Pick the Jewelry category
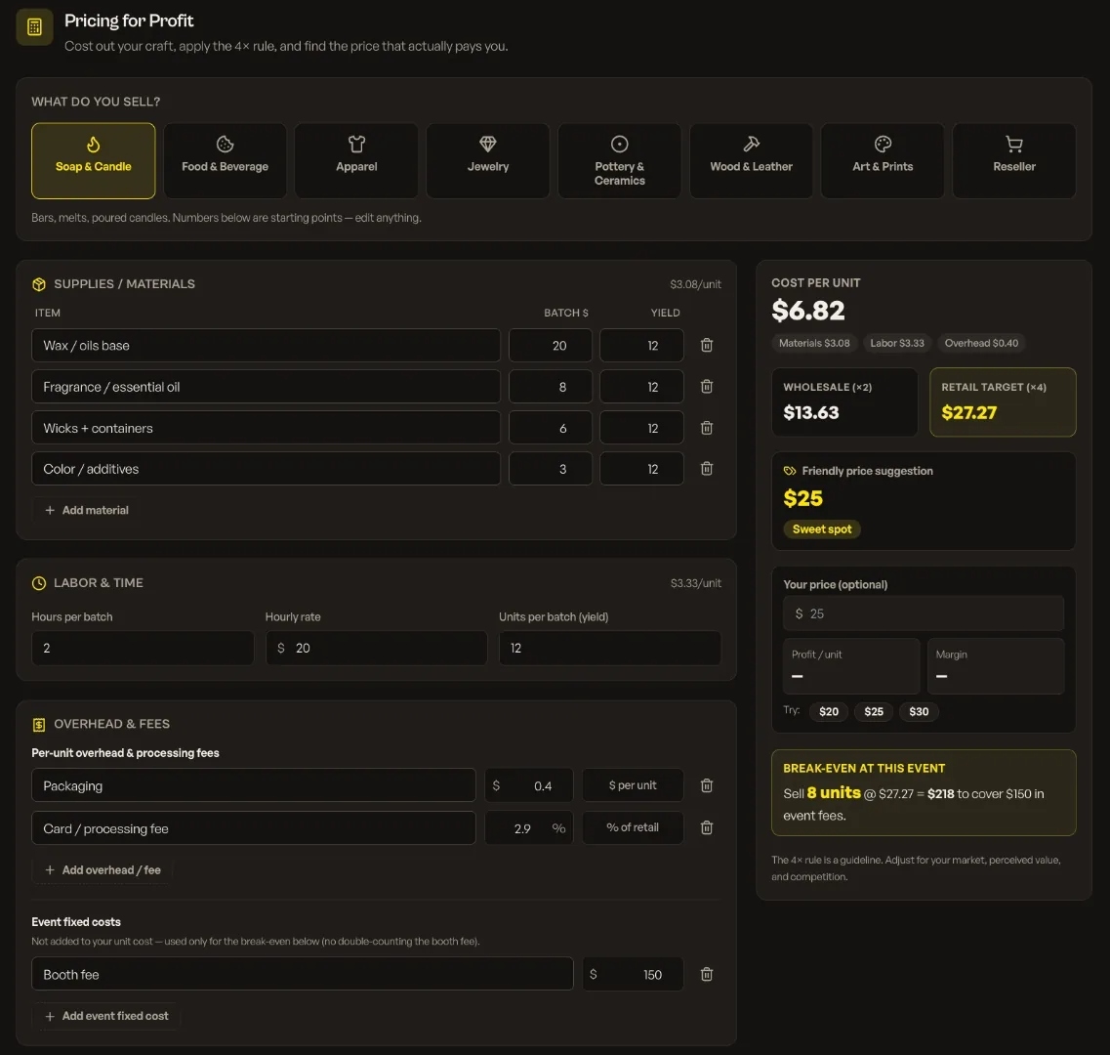The height and width of the screenshot is (1055, 1110). pyautogui.click(x=488, y=161)
